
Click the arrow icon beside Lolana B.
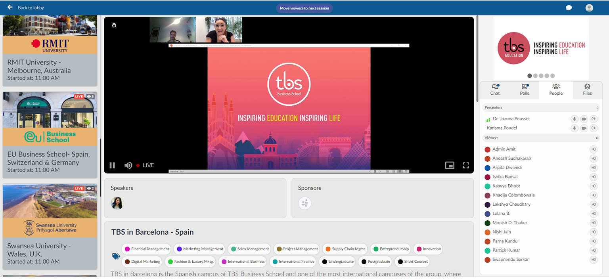pyautogui.click(x=594, y=214)
